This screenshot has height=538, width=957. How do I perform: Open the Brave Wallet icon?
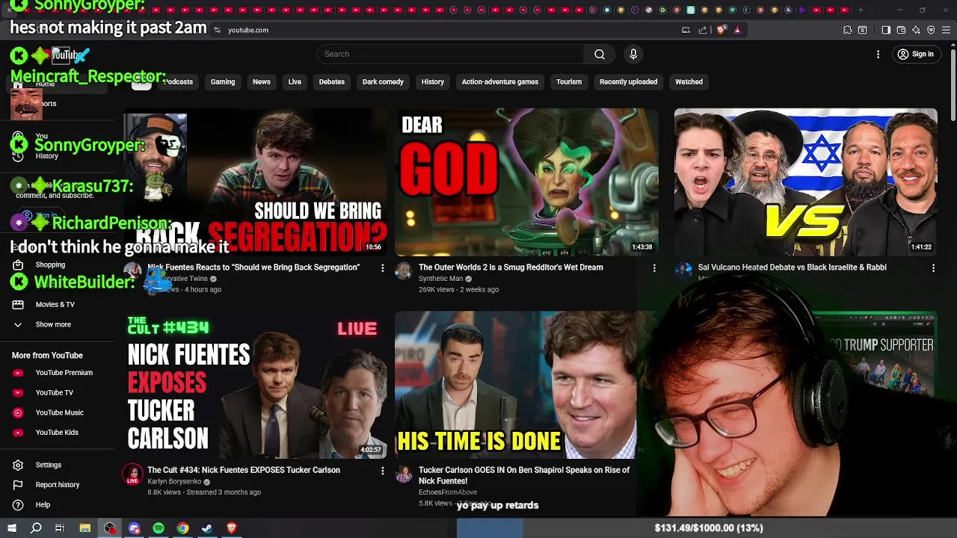tap(901, 30)
